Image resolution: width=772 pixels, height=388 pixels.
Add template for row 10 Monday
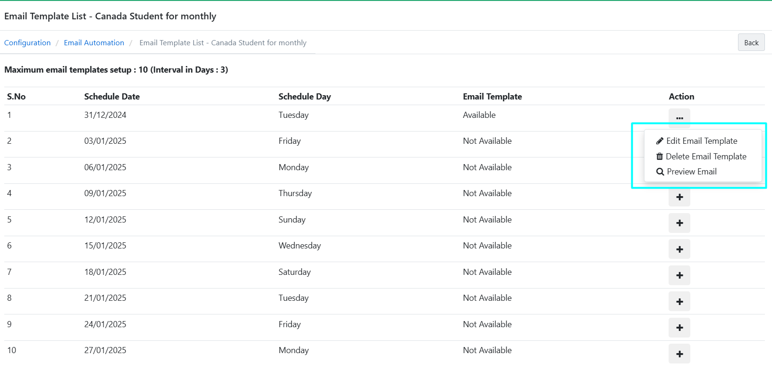click(x=679, y=354)
